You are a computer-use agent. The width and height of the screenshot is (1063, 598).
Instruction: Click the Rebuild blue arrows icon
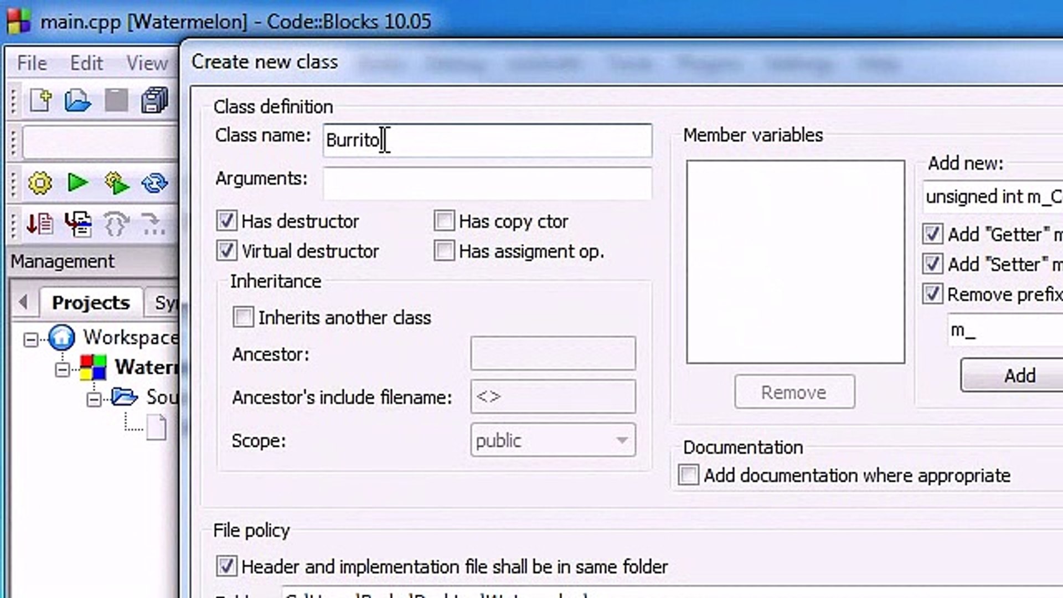point(154,183)
